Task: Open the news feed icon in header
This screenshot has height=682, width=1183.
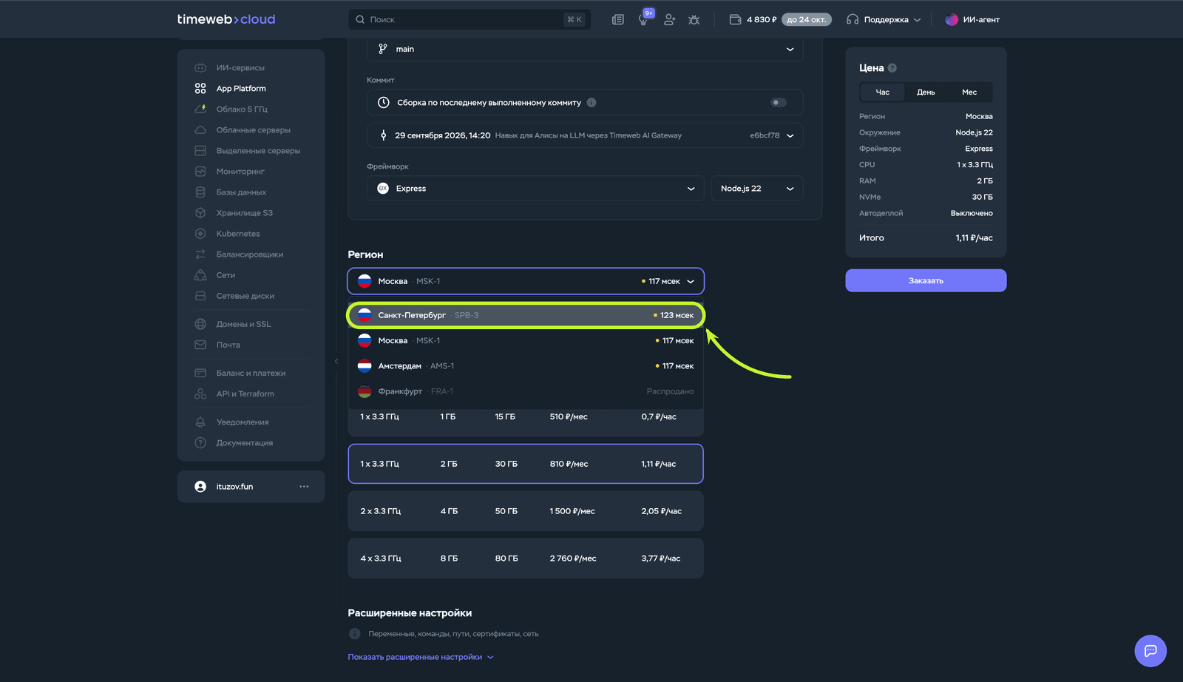Action: tap(618, 20)
